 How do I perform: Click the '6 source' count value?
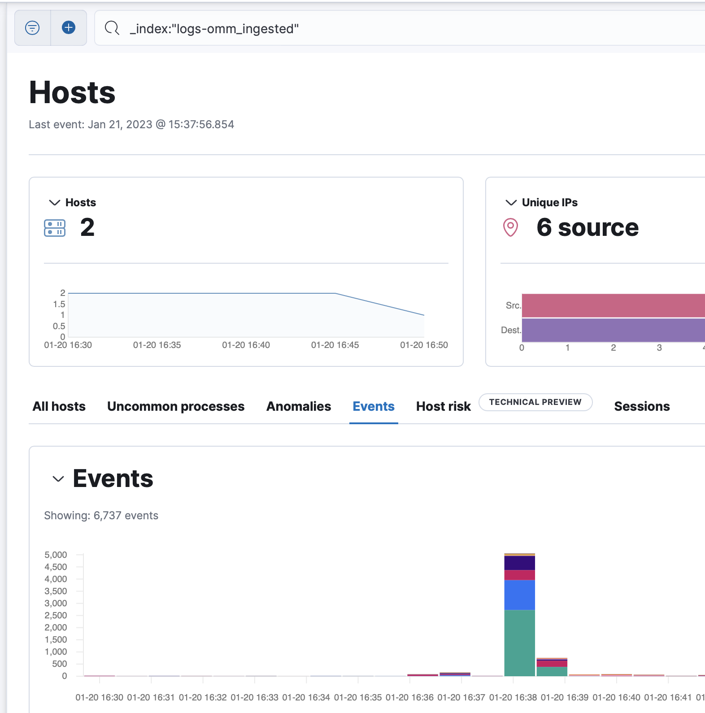pos(587,227)
